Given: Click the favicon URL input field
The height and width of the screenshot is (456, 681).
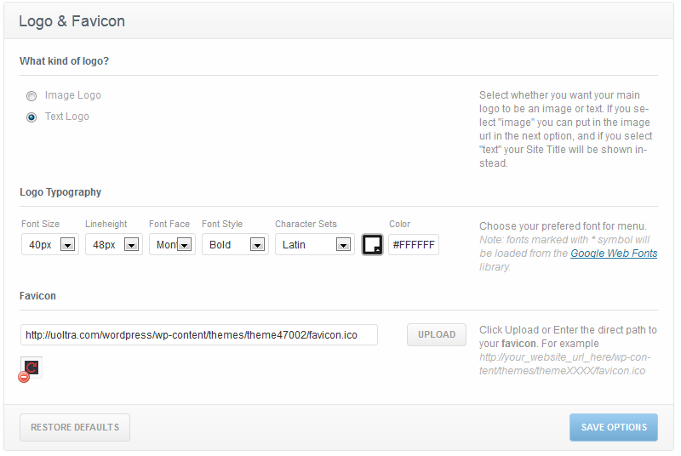Looking at the screenshot, I should click(199, 335).
